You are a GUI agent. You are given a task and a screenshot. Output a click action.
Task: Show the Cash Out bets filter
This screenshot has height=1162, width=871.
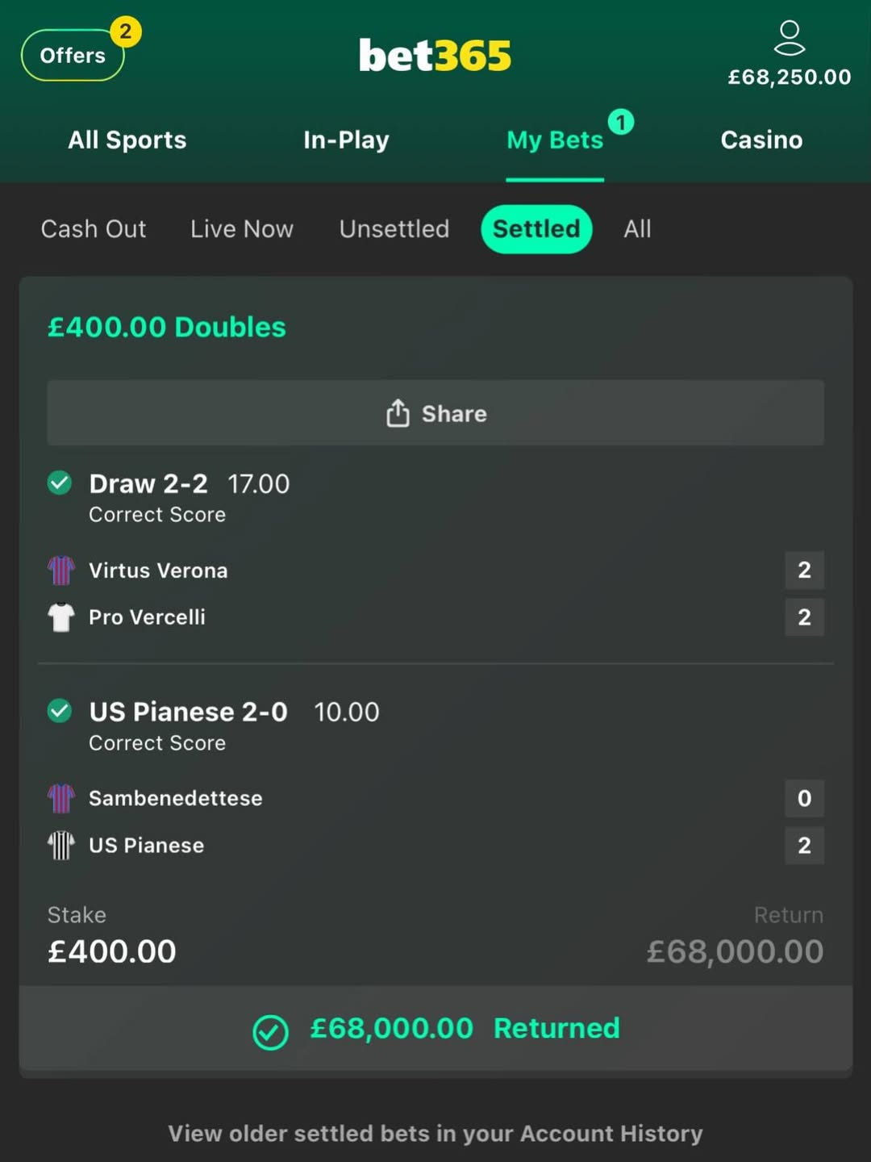click(x=94, y=229)
